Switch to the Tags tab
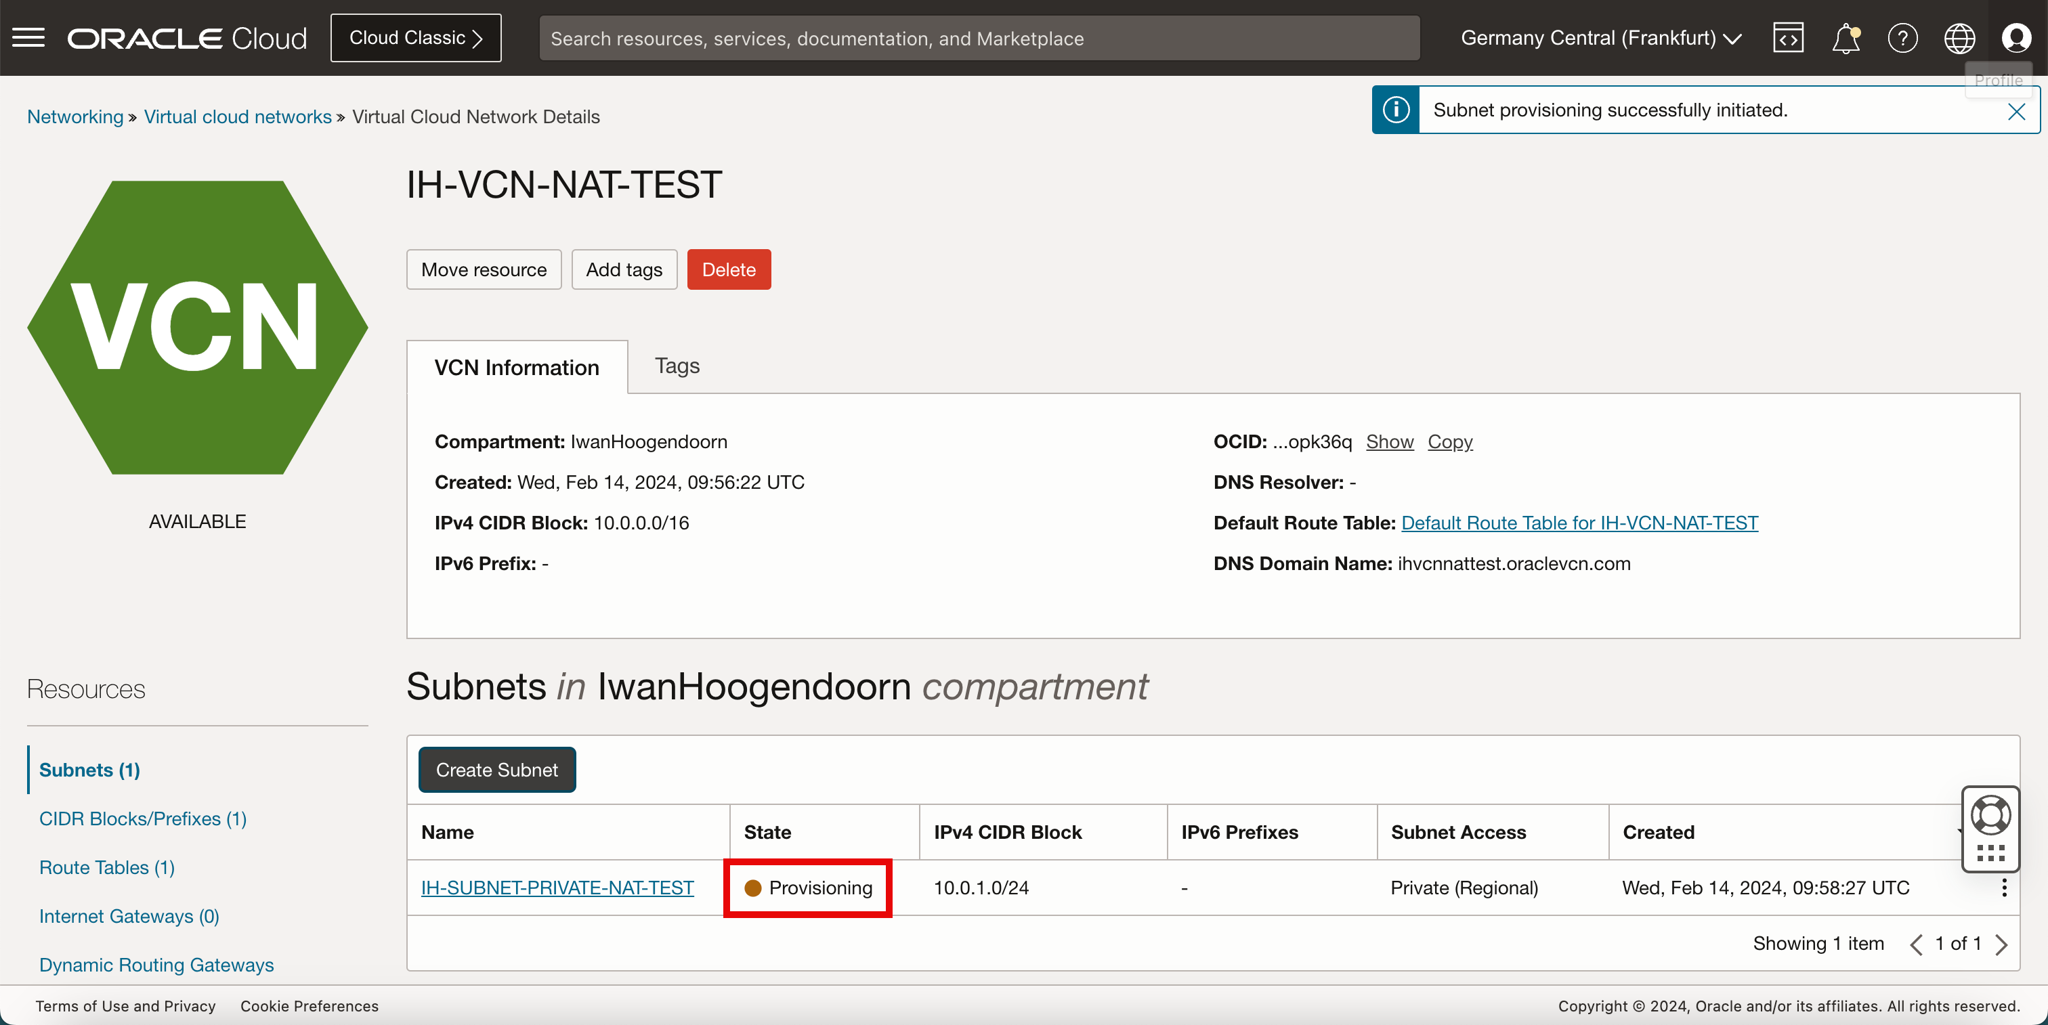 coord(677,366)
